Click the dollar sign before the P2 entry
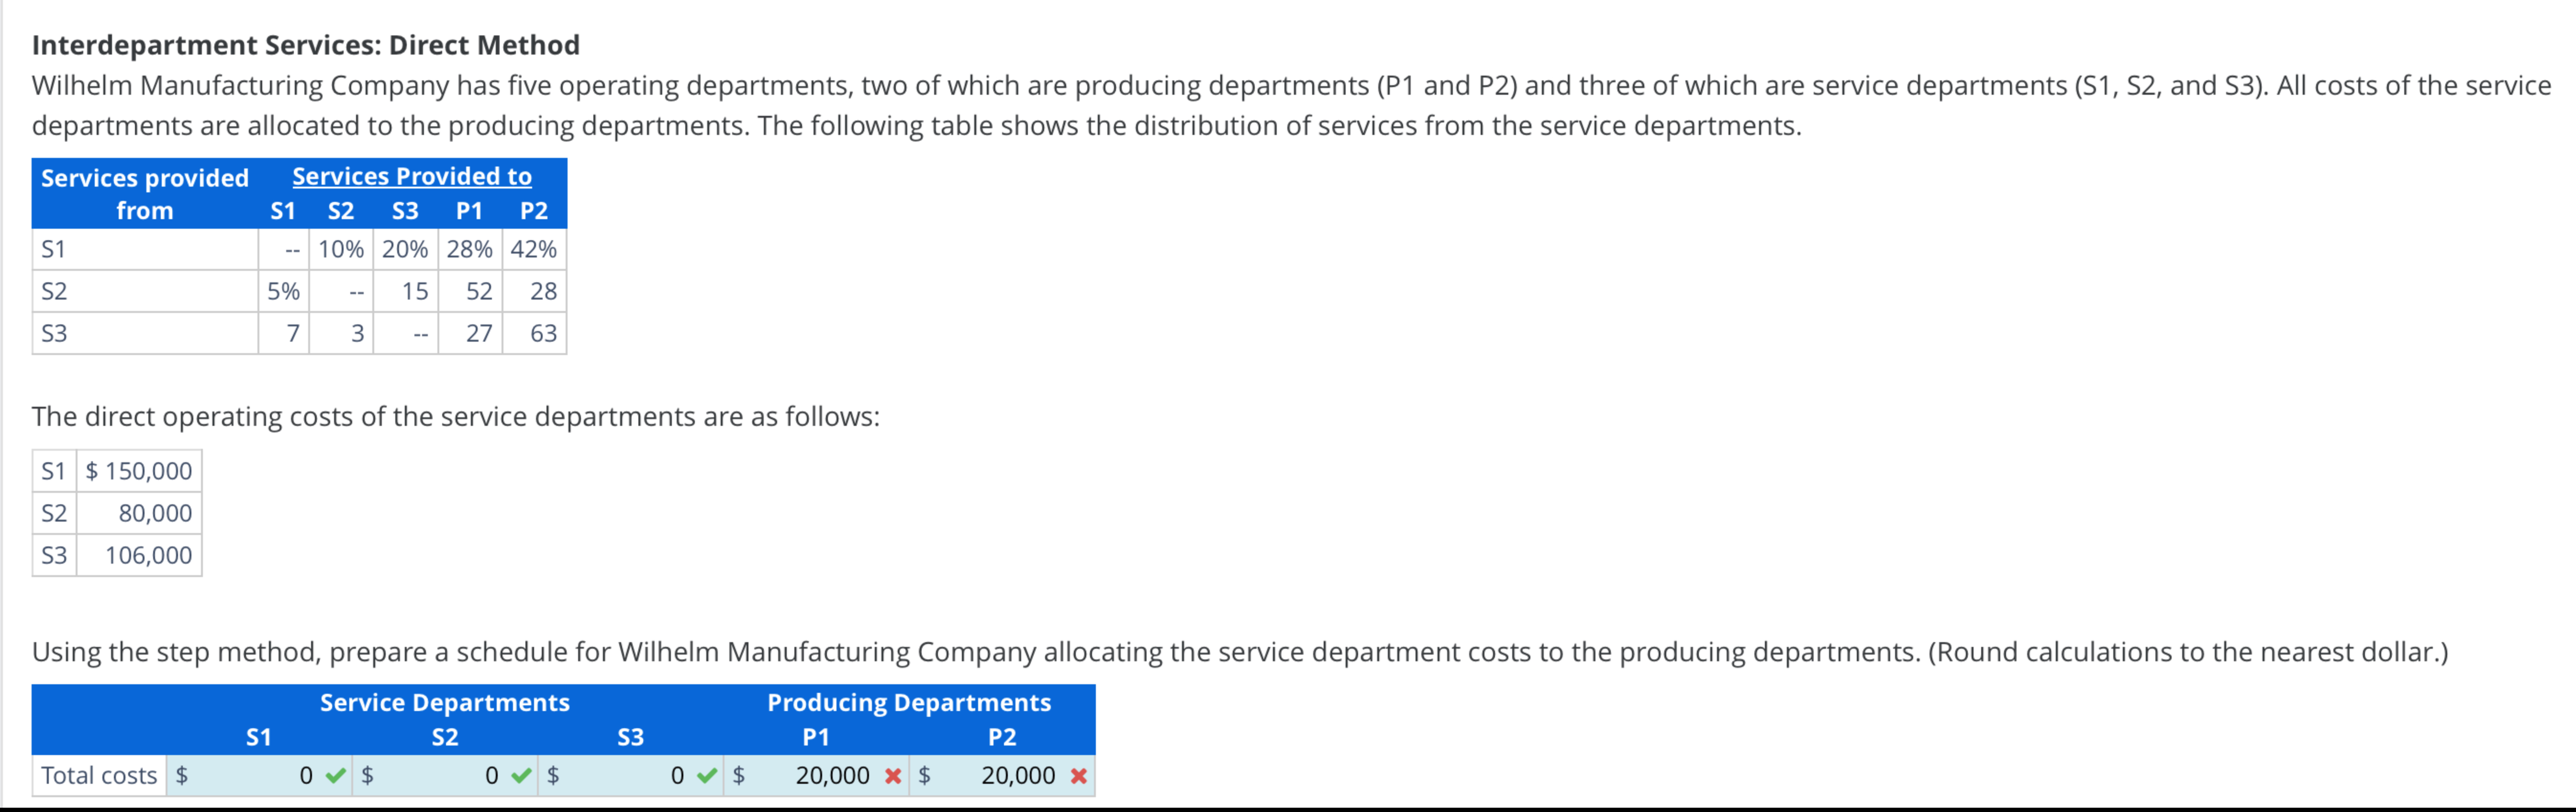Screen dimensions: 2576x812 click(x=924, y=775)
